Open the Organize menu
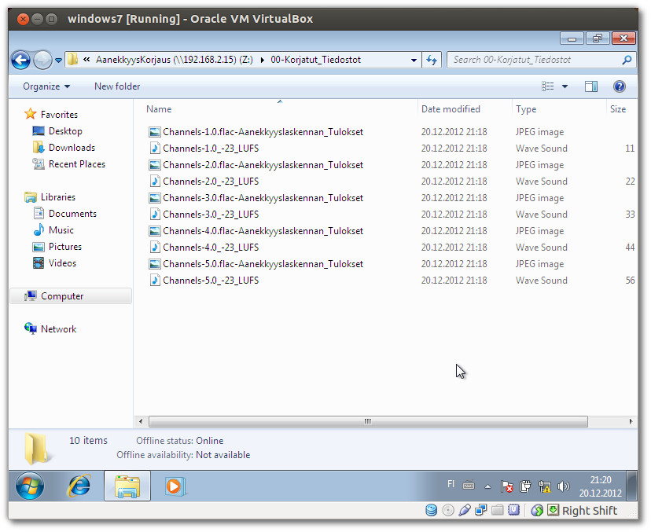651x532 pixels. pyautogui.click(x=46, y=86)
